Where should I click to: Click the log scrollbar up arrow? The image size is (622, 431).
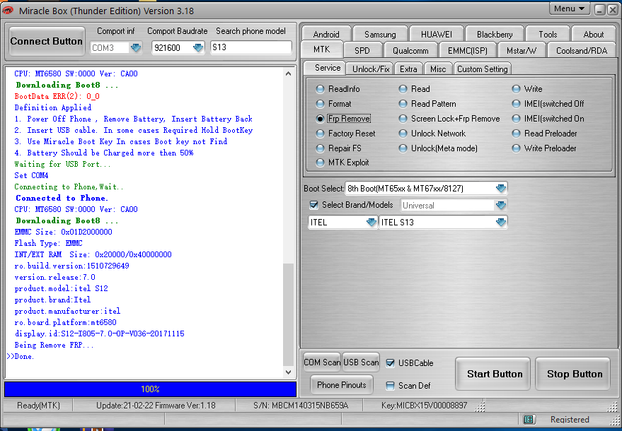[x=289, y=73]
